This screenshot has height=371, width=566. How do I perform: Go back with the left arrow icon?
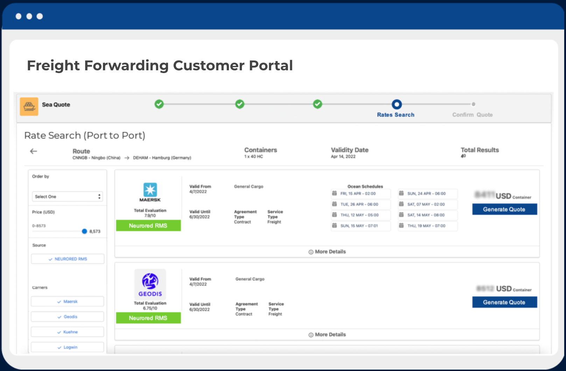34,151
